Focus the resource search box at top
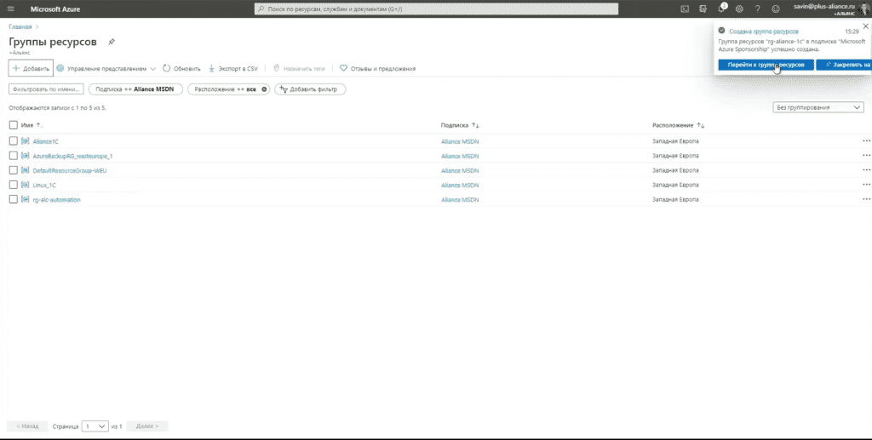 tap(436, 9)
